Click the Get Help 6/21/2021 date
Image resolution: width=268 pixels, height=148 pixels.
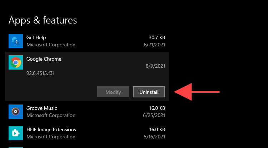tap(154, 45)
